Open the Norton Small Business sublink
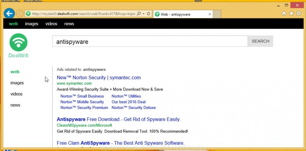The width and height of the screenshot is (306, 151). (82, 96)
